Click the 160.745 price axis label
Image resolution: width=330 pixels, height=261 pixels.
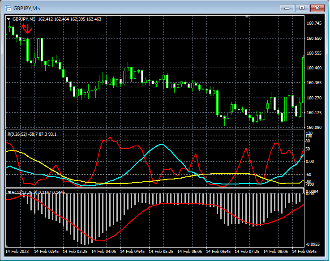(314, 23)
